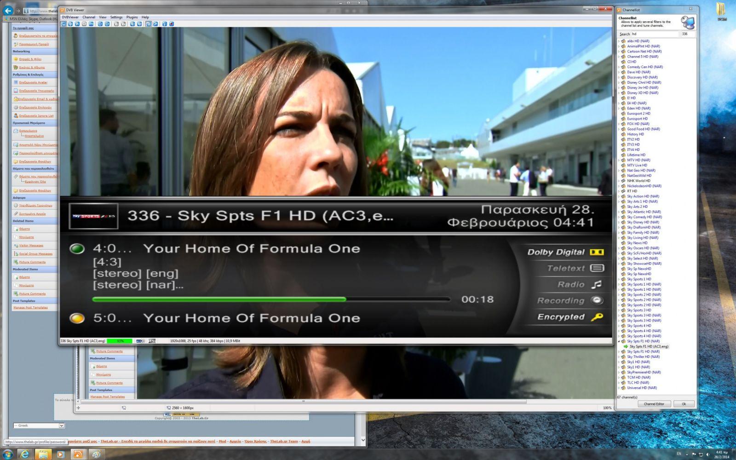Screen dimensions: 736x460
Task: Click the browser back arrow button
Action: [x=8, y=11]
